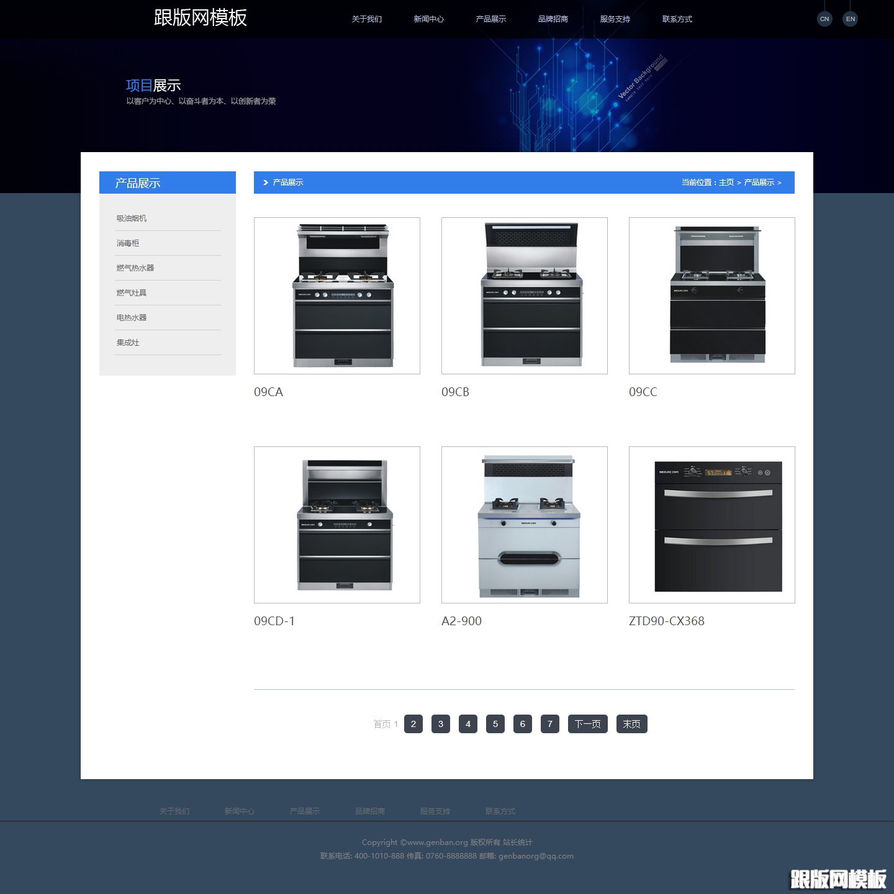Viewport: 894px width, 894px height.
Task: Go to 联系方式 in top navigation
Action: pos(677,19)
